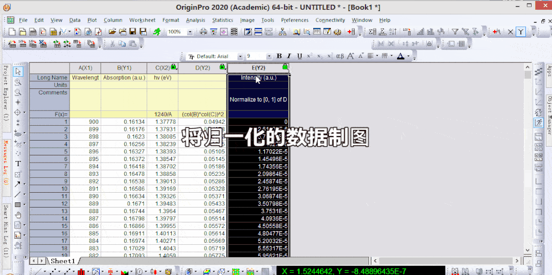Click the green running-man Recalculate icon
Viewport: 552px width, 275px height.
(157, 32)
